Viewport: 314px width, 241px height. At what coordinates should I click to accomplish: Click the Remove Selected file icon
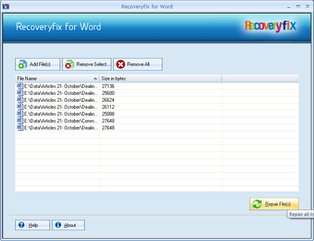click(x=69, y=64)
